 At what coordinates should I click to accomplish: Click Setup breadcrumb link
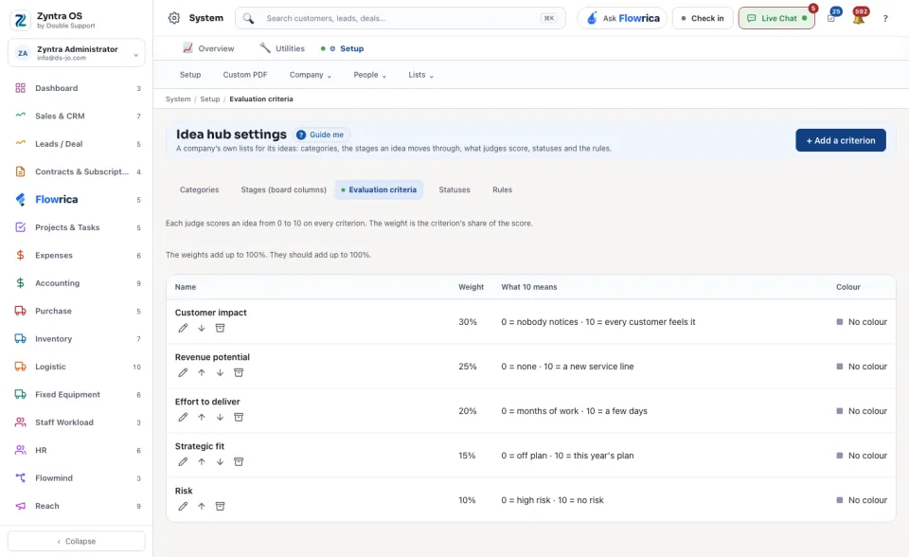coord(210,99)
